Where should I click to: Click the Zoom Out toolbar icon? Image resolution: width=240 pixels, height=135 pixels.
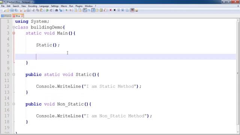pyautogui.click(x=71, y=10)
